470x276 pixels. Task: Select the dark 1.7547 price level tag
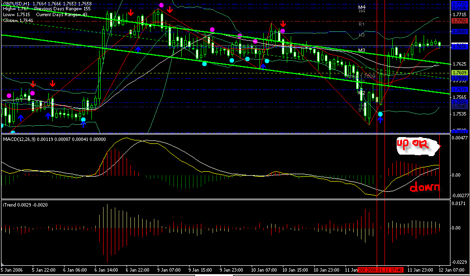pos(460,107)
